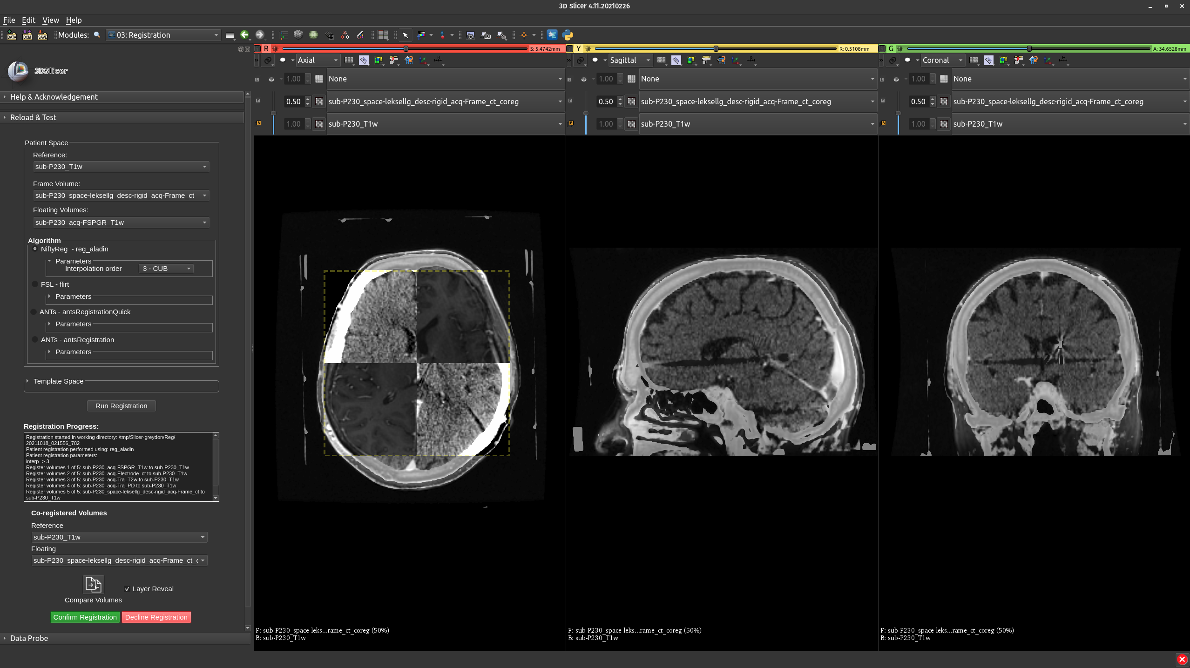Expand the Help & Acknowledgement section
Image resolution: width=1190 pixels, height=668 pixels.
click(122, 97)
